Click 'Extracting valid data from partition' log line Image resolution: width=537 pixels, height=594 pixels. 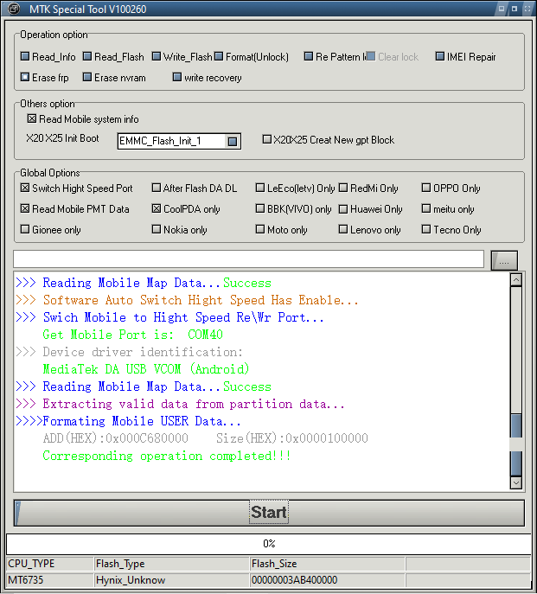181,404
